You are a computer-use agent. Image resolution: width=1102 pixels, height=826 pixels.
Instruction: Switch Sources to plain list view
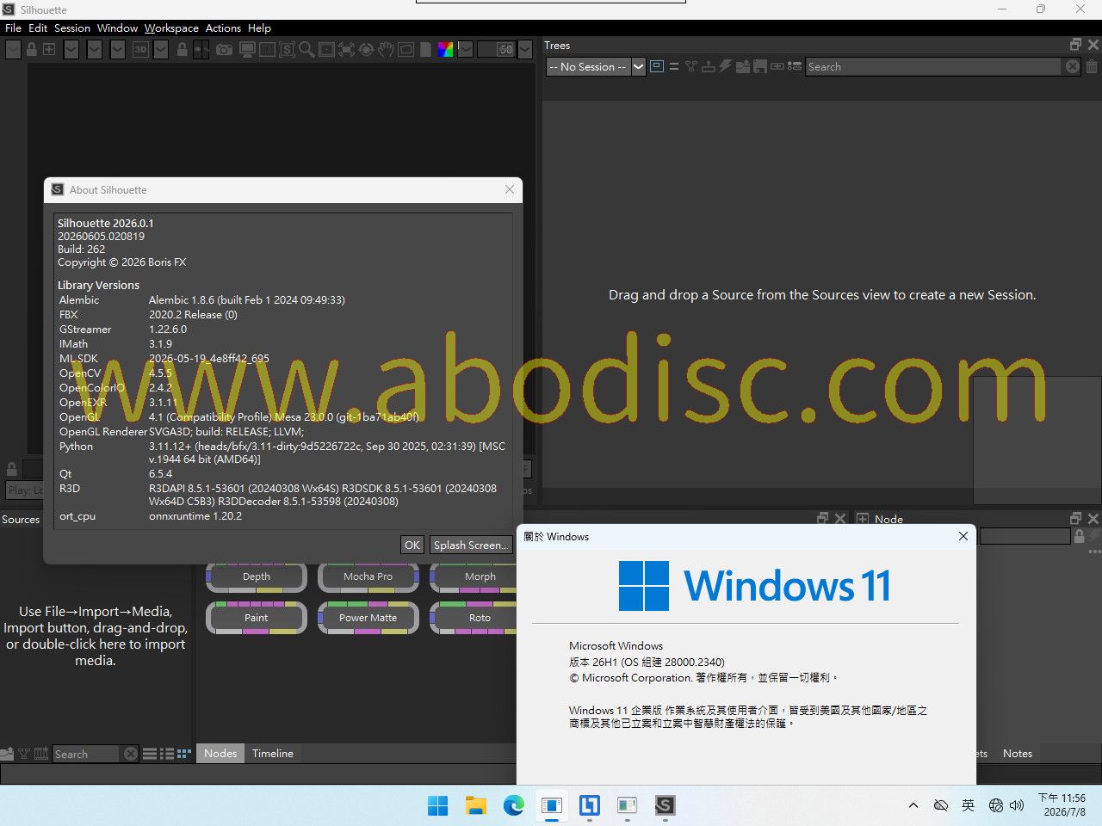[x=150, y=754]
